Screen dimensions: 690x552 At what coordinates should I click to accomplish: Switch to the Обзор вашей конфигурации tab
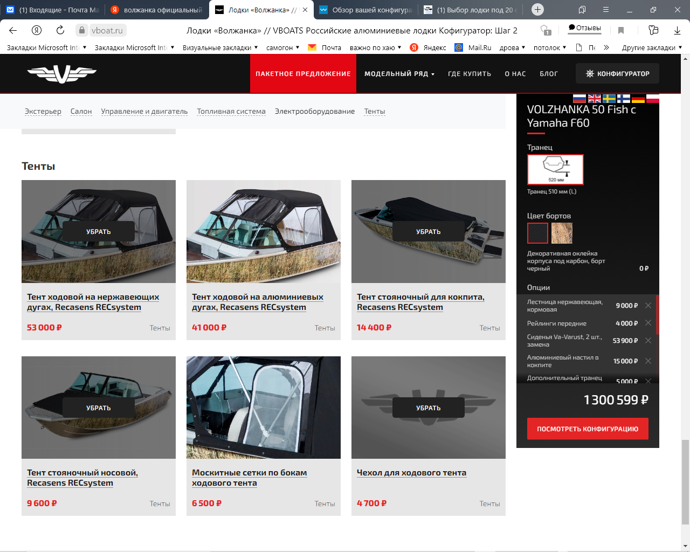(365, 10)
